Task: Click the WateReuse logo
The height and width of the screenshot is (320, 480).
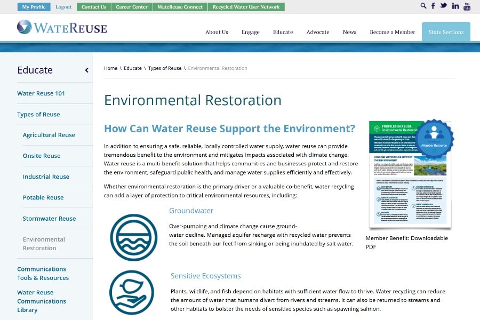Action: coord(62,27)
